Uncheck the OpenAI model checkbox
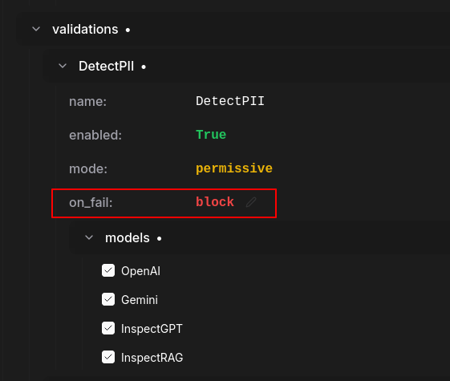 point(108,270)
